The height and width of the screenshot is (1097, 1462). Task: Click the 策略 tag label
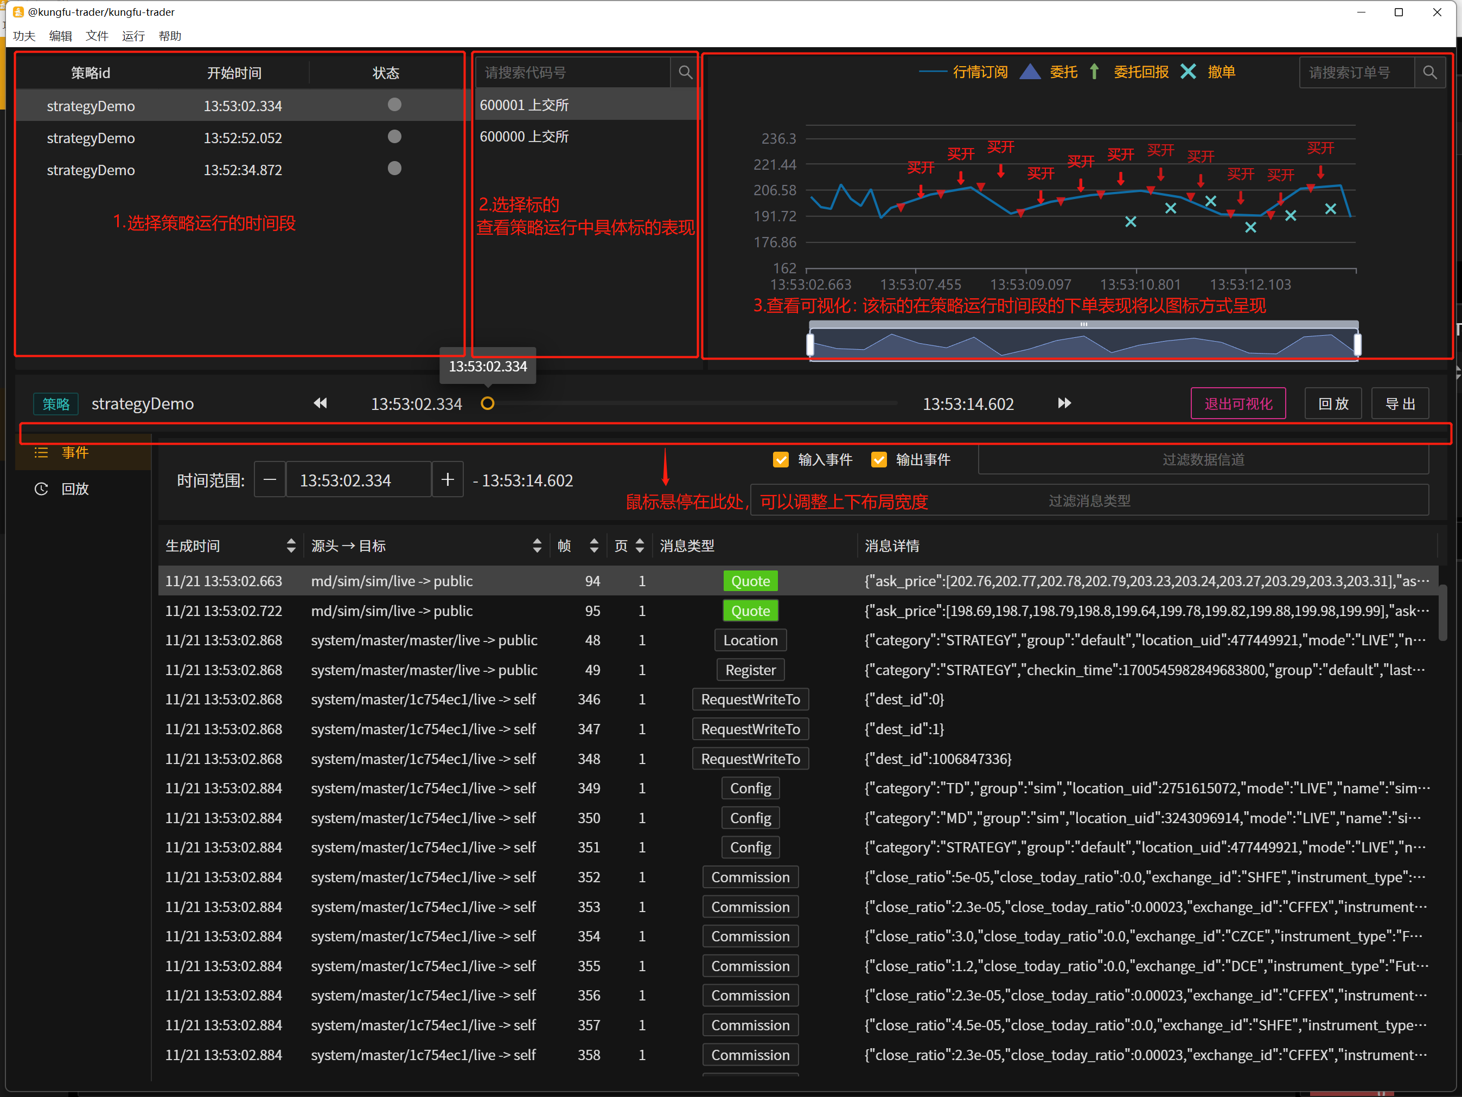click(56, 404)
